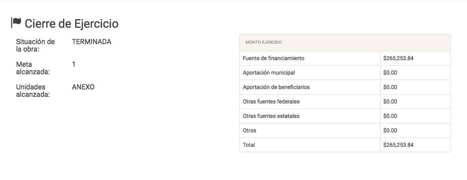Screen dimensions: 467x180
Task: Click the ANEXO units value
Action: click(x=83, y=87)
